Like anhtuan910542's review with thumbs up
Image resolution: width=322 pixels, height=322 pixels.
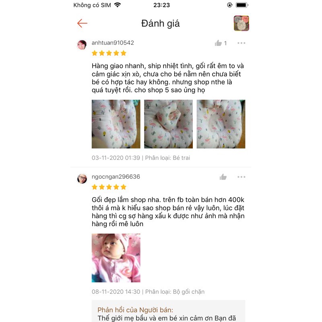pos(218,43)
